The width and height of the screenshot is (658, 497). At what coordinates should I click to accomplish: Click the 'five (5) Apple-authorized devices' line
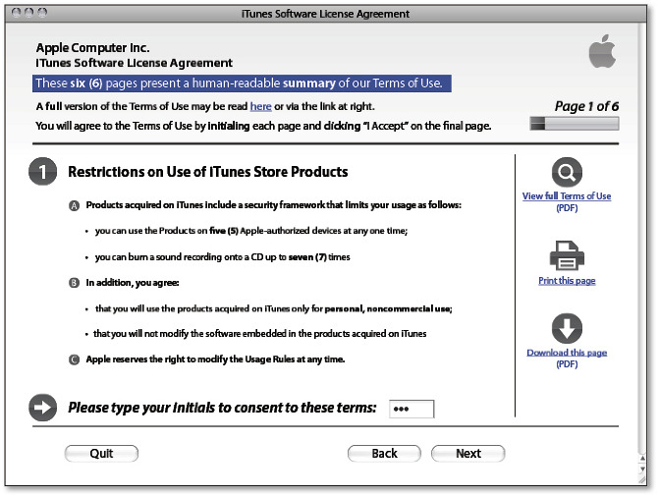coord(251,231)
